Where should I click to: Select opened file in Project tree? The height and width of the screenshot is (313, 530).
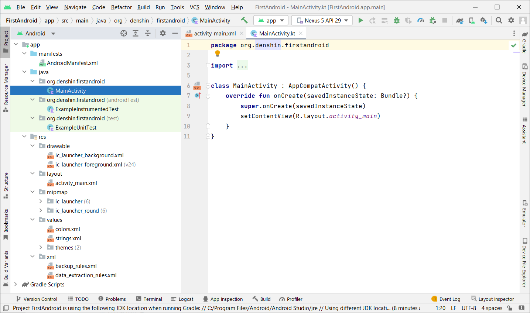click(123, 33)
